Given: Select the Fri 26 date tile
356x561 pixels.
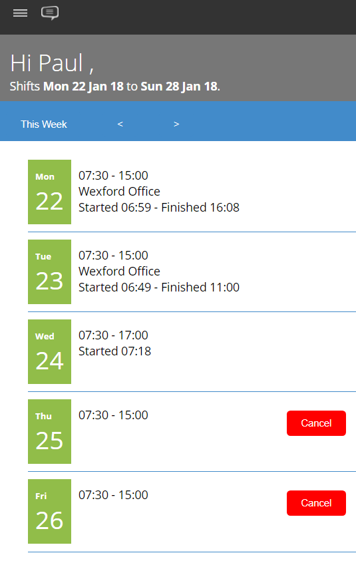Looking at the screenshot, I should [x=49, y=511].
